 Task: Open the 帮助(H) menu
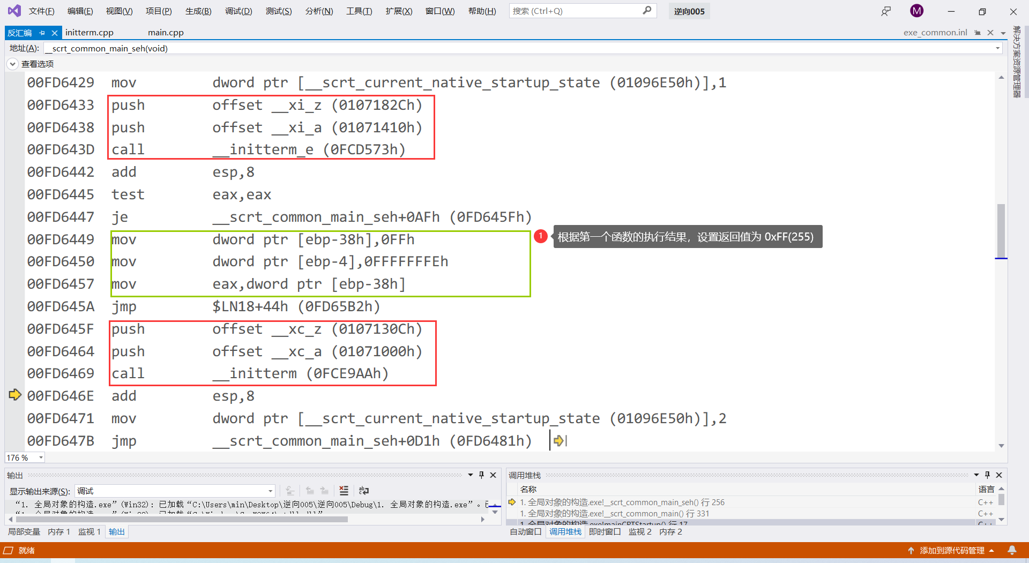coord(482,11)
